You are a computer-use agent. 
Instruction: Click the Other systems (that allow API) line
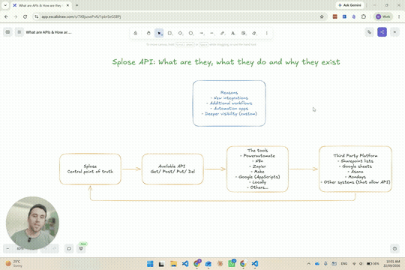[355, 182]
